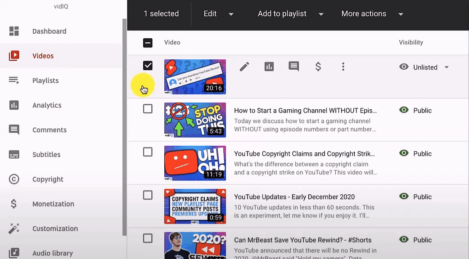This screenshot has height=259, width=469.
Task: Click the Customization magic wand icon
Action: pyautogui.click(x=14, y=228)
